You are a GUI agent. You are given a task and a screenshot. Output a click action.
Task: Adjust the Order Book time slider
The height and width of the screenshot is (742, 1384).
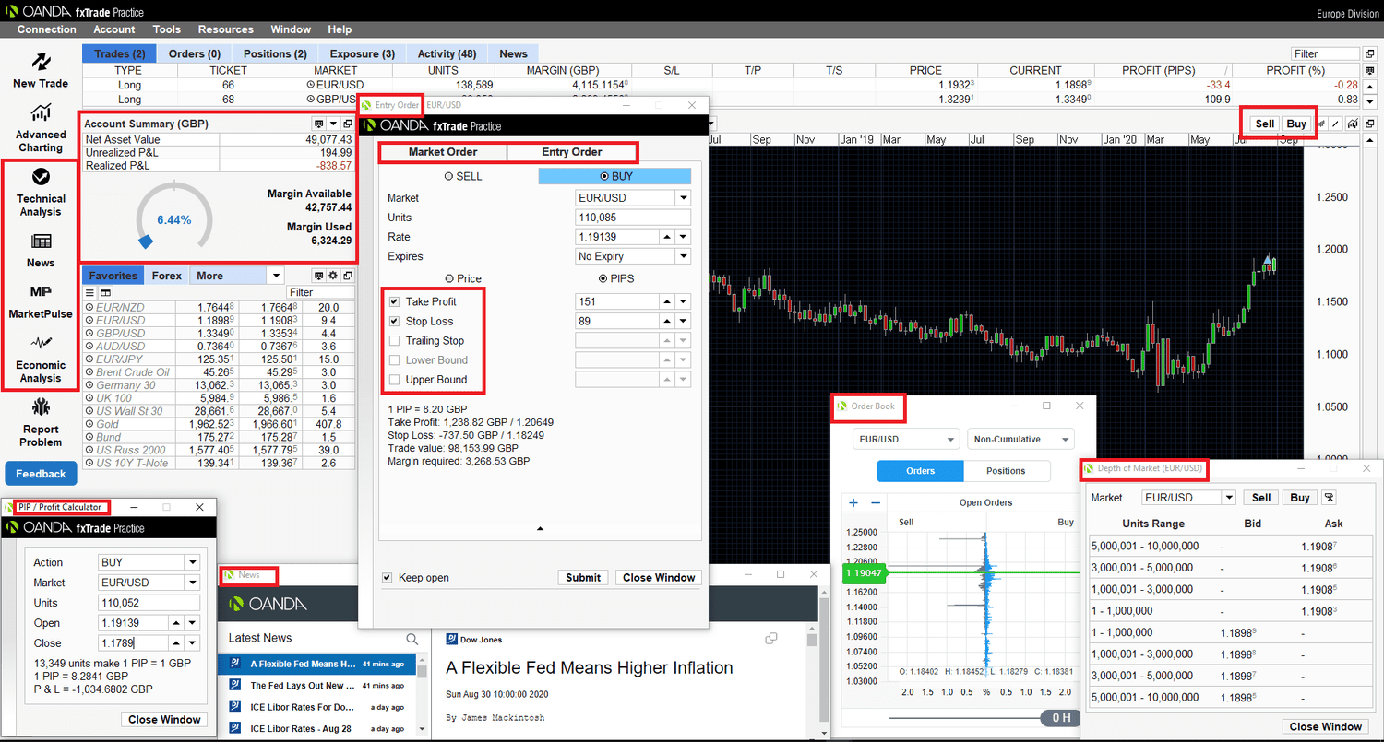tap(1060, 718)
